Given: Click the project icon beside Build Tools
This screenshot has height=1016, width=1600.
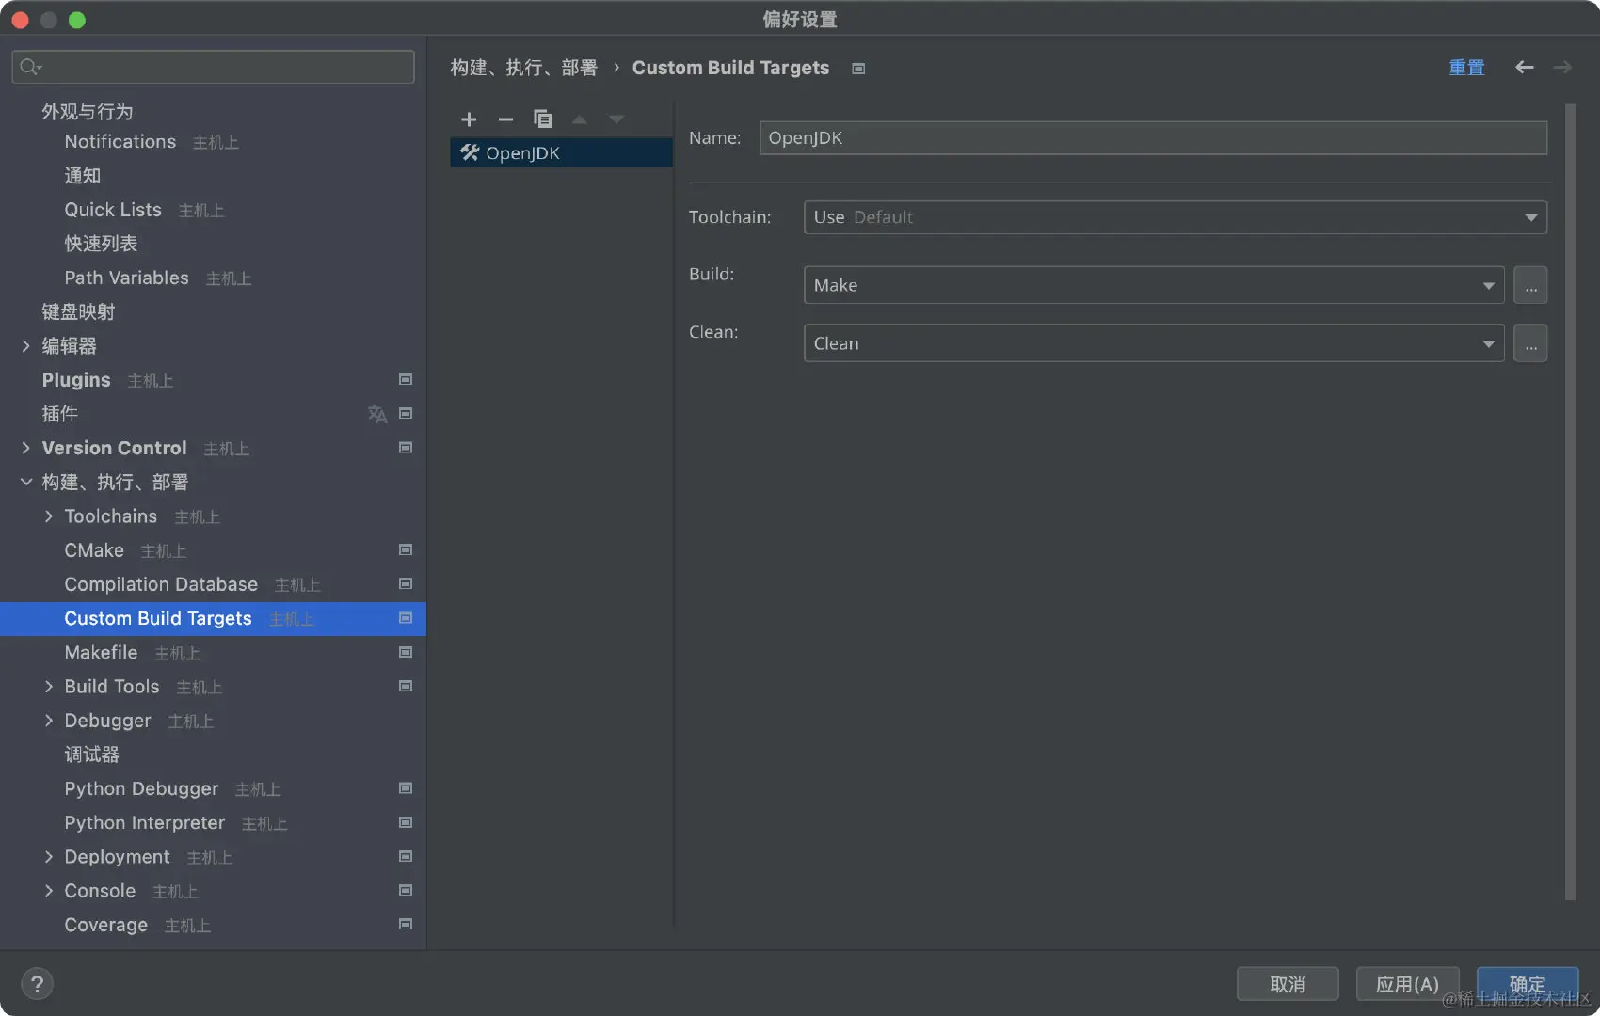Looking at the screenshot, I should 406,687.
